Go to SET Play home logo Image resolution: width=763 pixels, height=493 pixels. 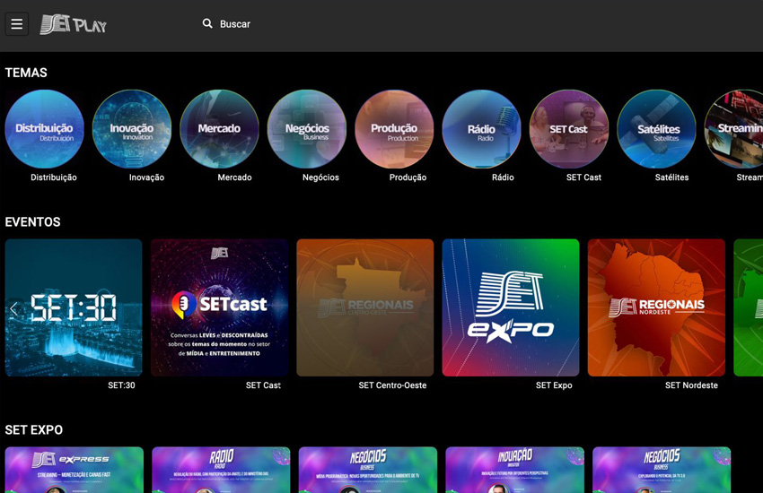tap(73, 24)
